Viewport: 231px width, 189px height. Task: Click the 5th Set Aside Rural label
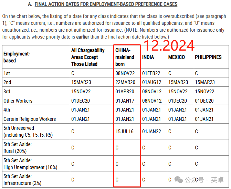pos(18,148)
